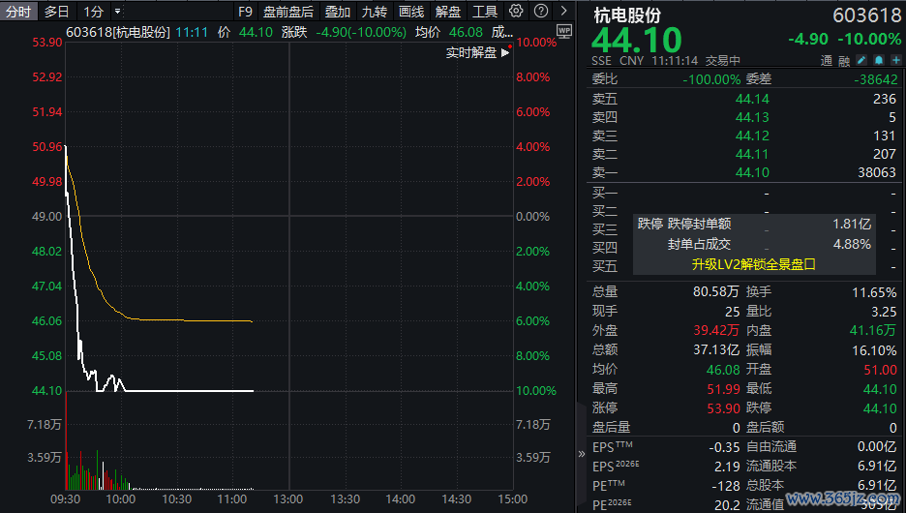Open the settings gear icon
This screenshot has height=513, width=906.
(516, 11)
